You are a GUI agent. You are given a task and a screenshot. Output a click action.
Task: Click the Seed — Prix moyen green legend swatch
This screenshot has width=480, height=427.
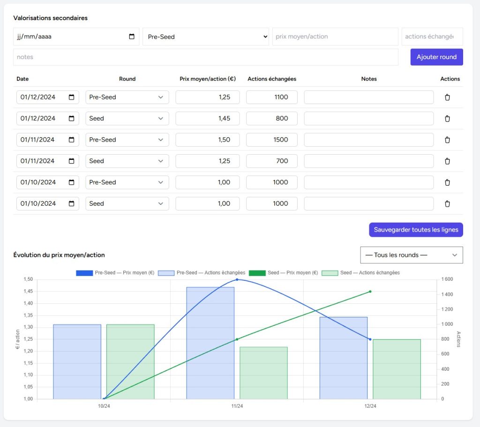point(257,273)
